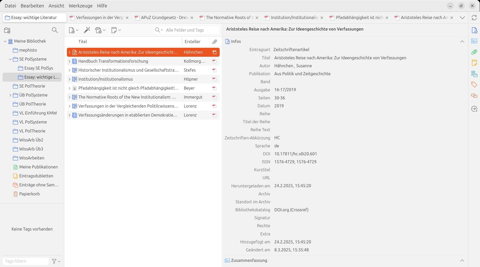Image resolution: width=480 pixels, height=267 pixels.
Task: Click the collection search magnifier icon
Action: (x=55, y=30)
